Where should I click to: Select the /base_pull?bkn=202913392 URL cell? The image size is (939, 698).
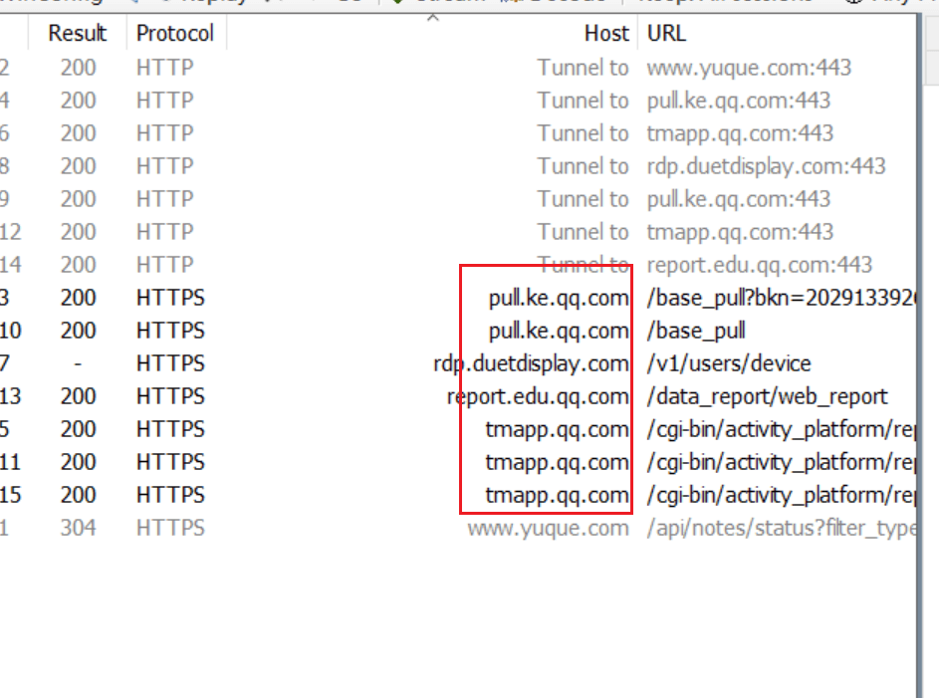point(781,298)
